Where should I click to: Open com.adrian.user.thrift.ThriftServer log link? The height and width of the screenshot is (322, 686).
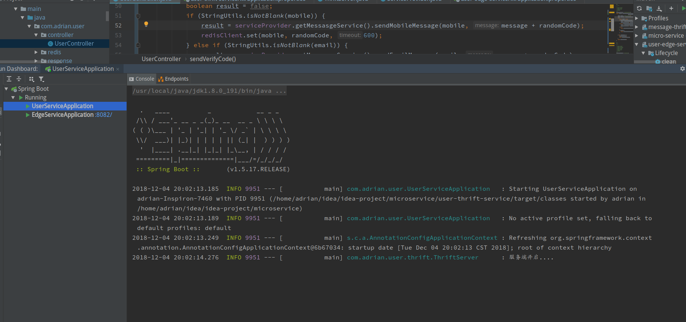[x=413, y=258]
